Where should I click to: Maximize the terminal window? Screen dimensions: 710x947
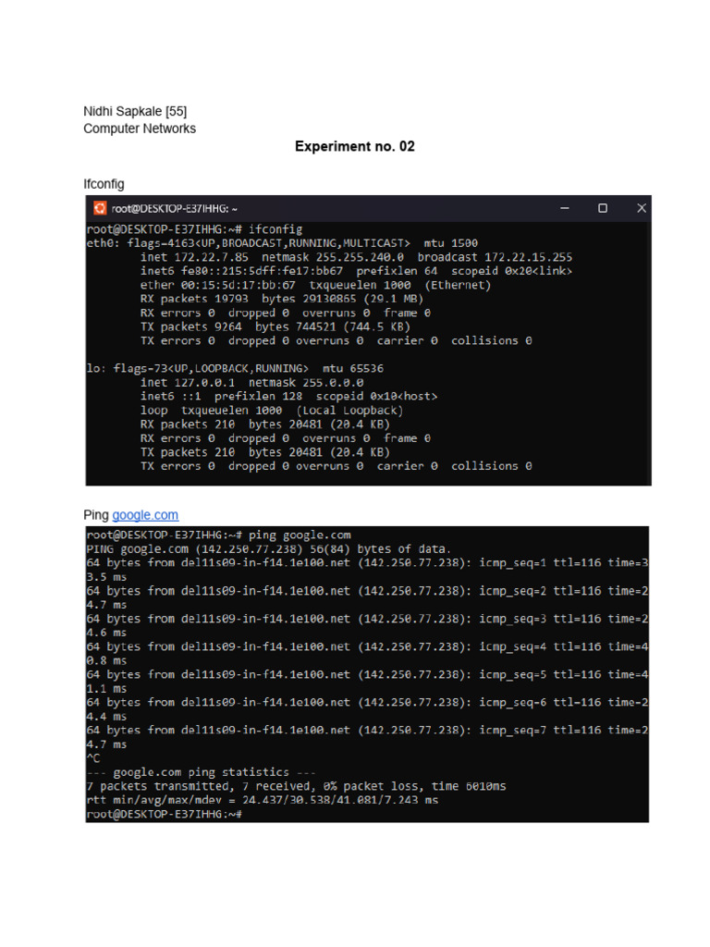(x=603, y=208)
